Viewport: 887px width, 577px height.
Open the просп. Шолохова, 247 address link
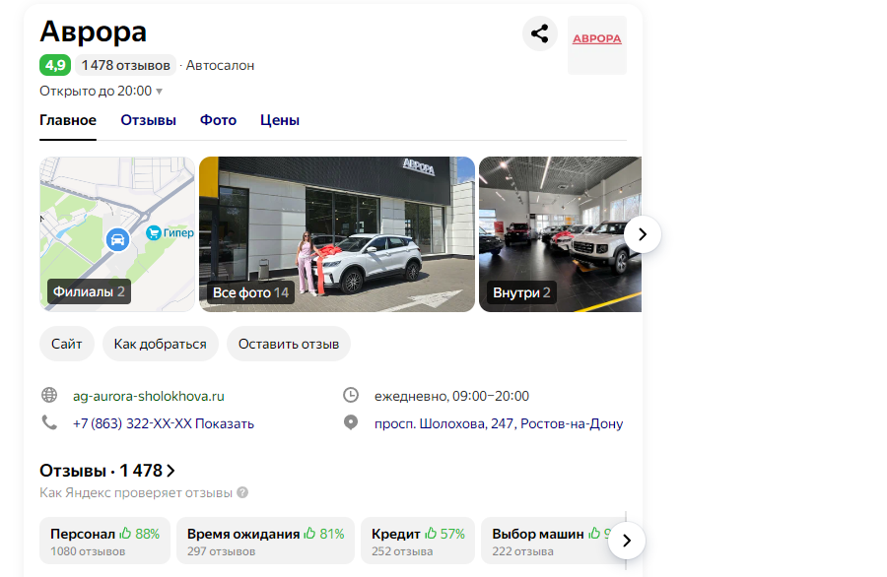499,423
